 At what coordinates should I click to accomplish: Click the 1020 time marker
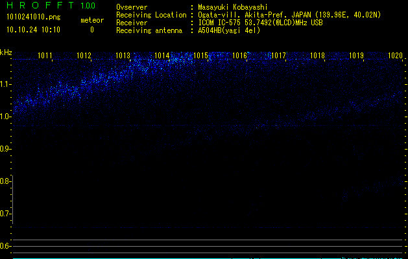395,56
